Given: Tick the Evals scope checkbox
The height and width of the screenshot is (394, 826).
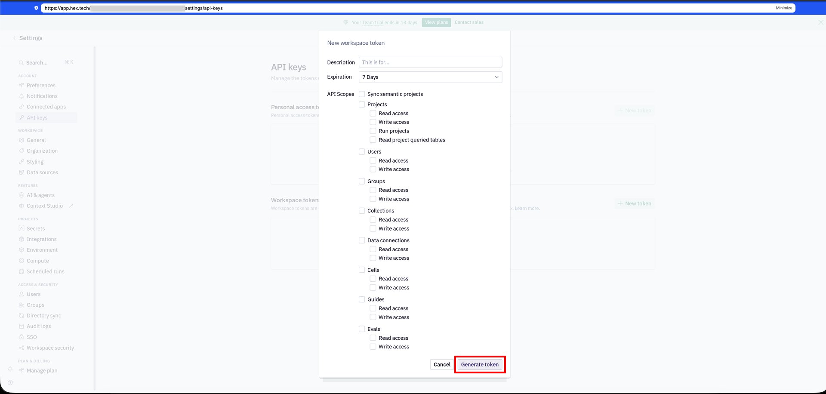Looking at the screenshot, I should pyautogui.click(x=362, y=329).
